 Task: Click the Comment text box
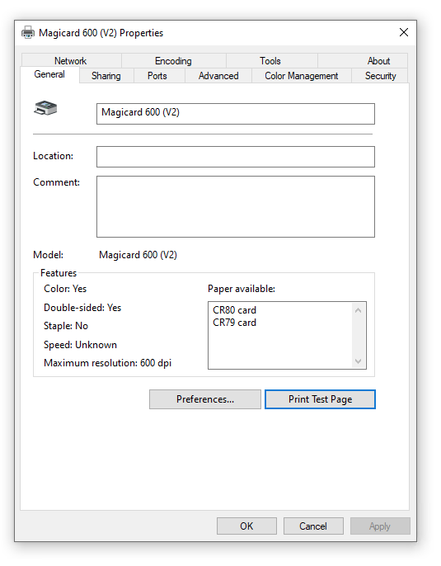click(x=236, y=206)
